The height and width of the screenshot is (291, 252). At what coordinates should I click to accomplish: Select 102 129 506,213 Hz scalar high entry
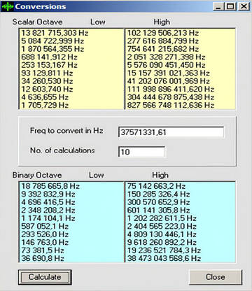click(163, 33)
